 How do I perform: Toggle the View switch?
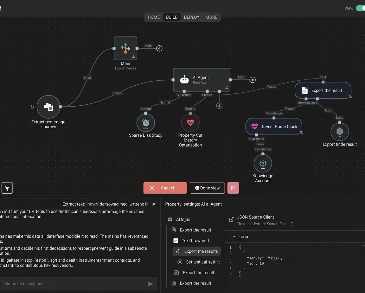click(361, 8)
